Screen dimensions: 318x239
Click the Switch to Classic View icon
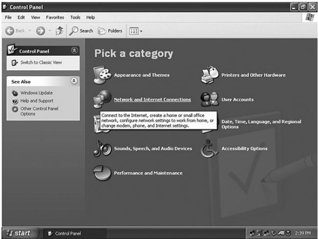15,63
